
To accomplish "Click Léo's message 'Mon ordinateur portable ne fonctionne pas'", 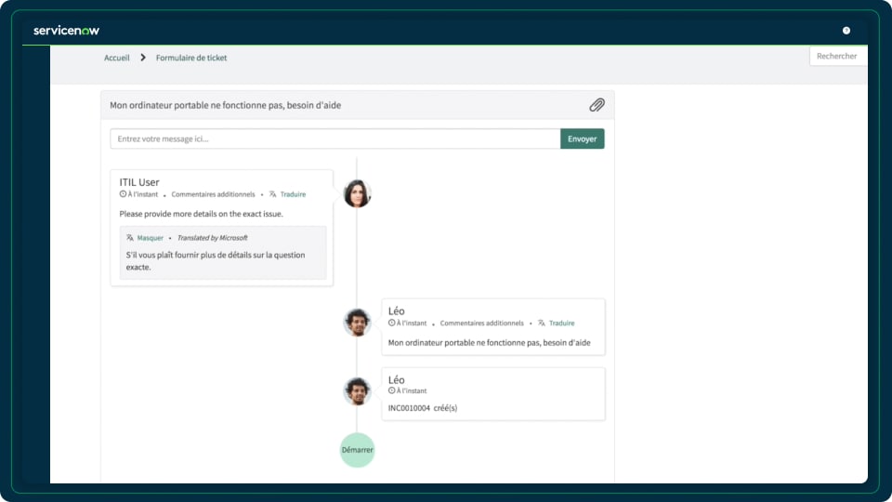I will 490,343.
